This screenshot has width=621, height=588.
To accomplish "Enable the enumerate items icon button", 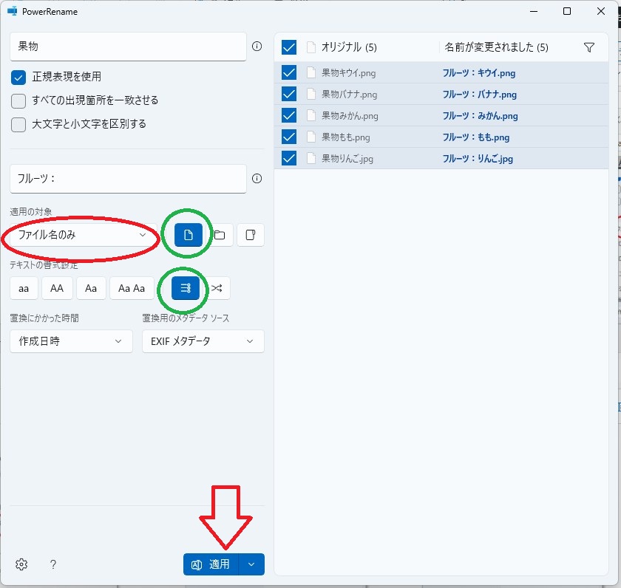I will tap(186, 288).
